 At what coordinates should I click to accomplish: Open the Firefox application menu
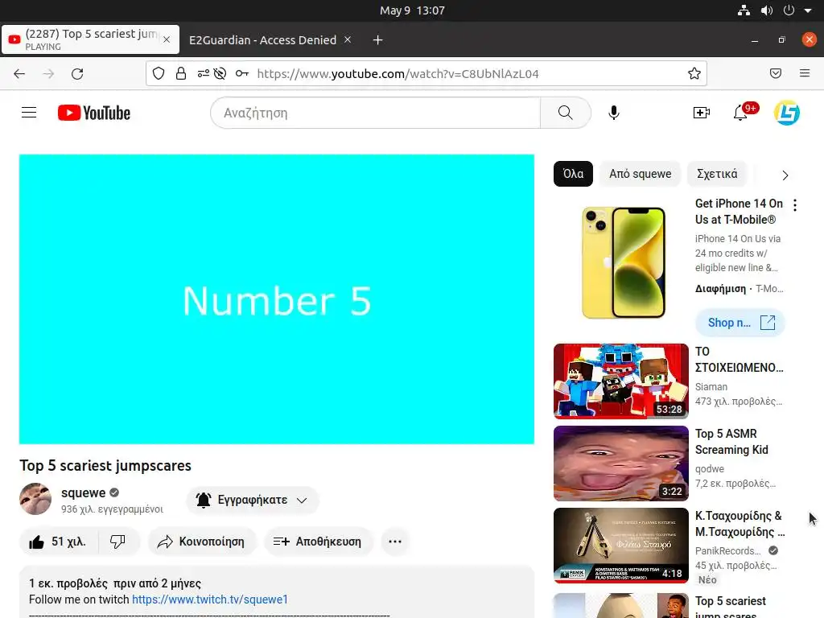pyautogui.click(x=805, y=73)
